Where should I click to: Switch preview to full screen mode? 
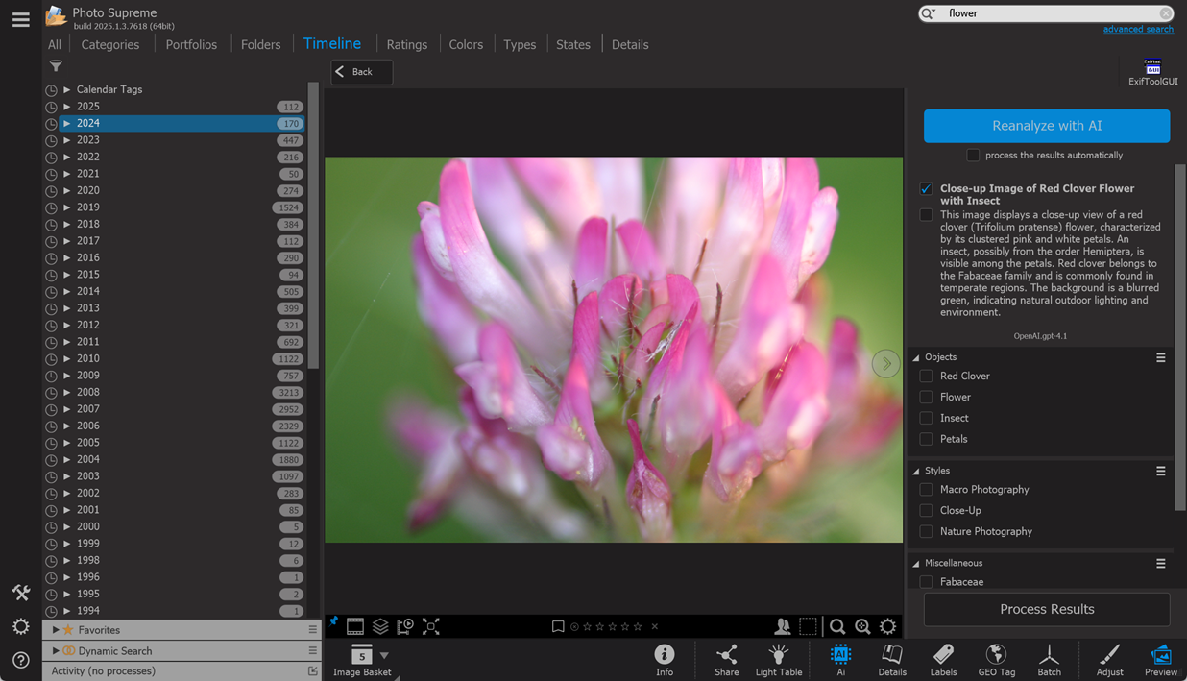coord(431,626)
